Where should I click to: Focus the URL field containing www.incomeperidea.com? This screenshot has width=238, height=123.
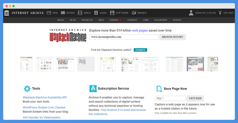[x=124, y=37]
